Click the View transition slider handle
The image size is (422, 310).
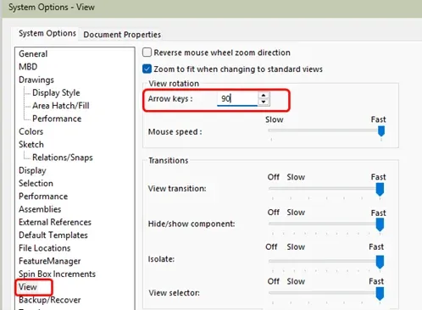[x=380, y=189]
